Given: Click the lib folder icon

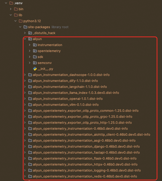Looking at the screenshot, I should (16, 15).
